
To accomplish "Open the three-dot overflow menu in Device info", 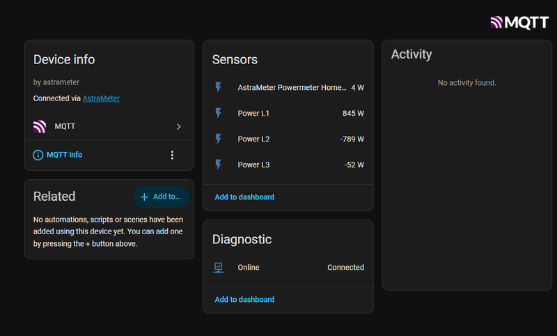I will (172, 155).
